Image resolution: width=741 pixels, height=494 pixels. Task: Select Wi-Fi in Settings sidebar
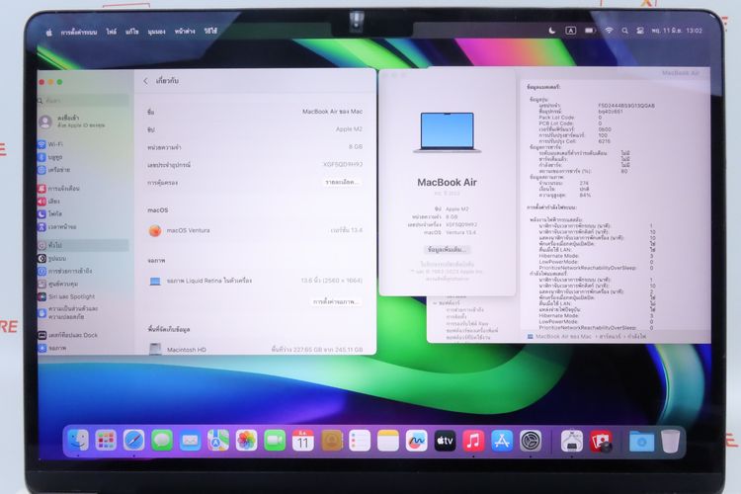click(x=51, y=144)
